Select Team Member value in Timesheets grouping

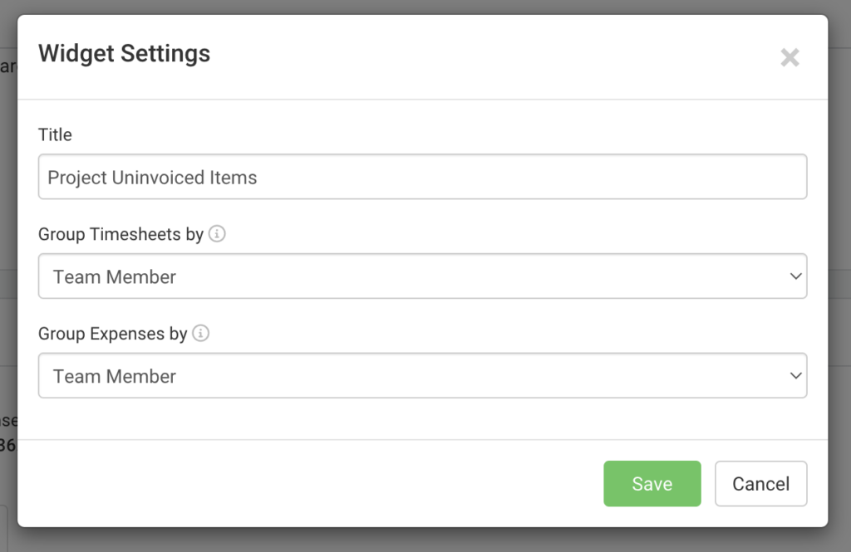(115, 276)
